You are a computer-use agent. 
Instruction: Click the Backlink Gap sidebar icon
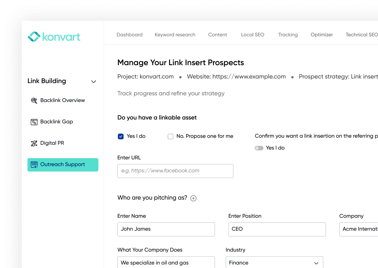[x=34, y=122]
